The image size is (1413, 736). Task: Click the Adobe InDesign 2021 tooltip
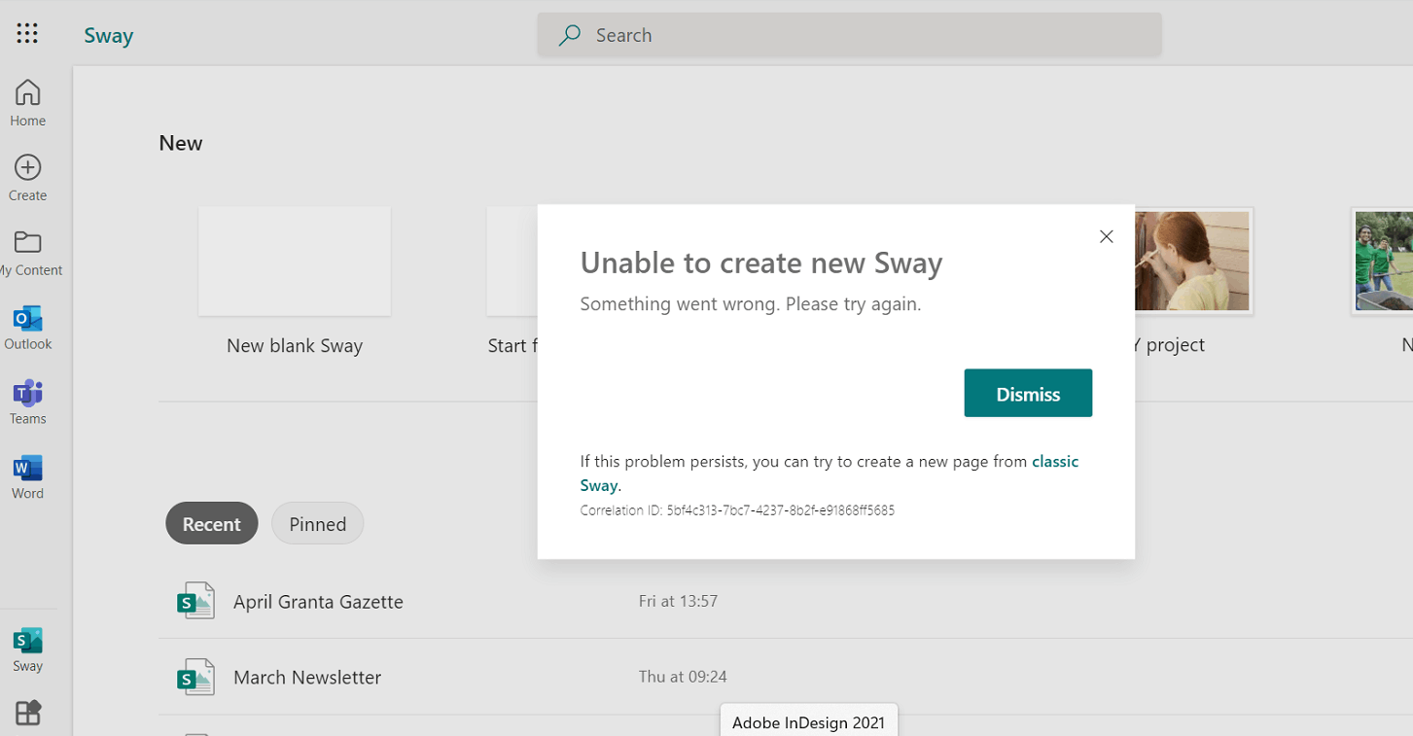pyautogui.click(x=809, y=722)
